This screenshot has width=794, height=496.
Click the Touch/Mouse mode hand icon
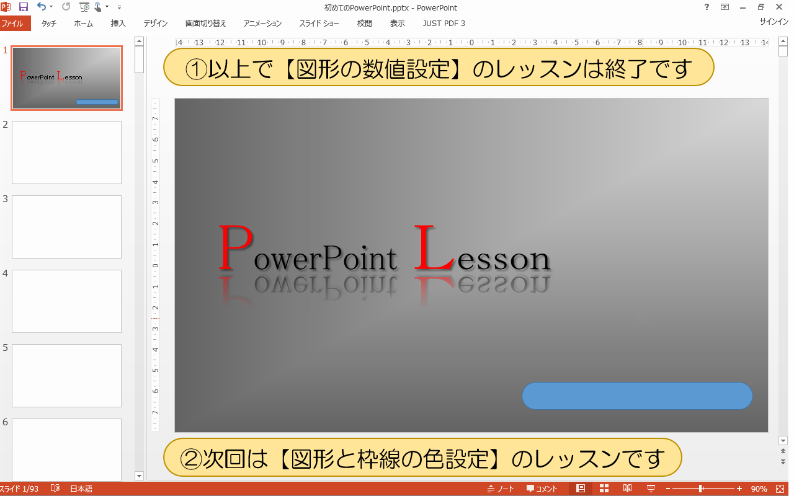[97, 7]
